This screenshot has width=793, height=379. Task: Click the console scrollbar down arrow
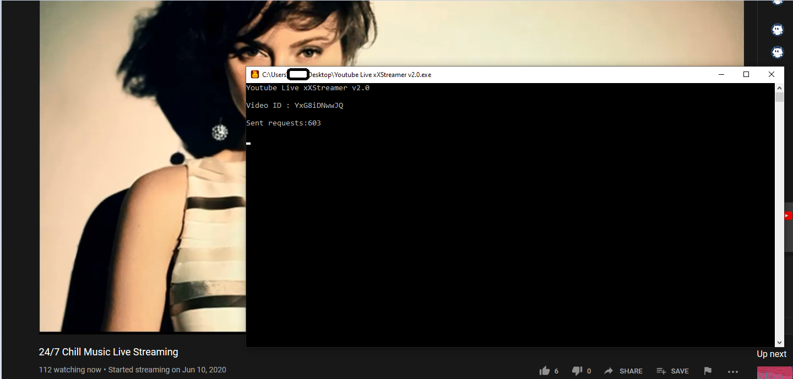[779, 343]
